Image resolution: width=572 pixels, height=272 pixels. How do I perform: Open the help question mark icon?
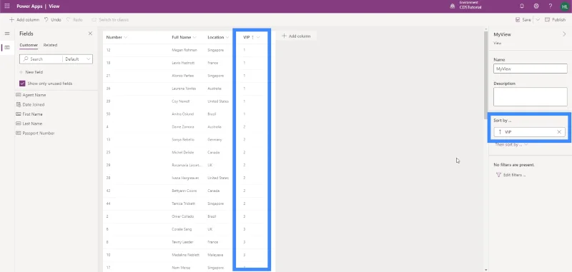550,6
